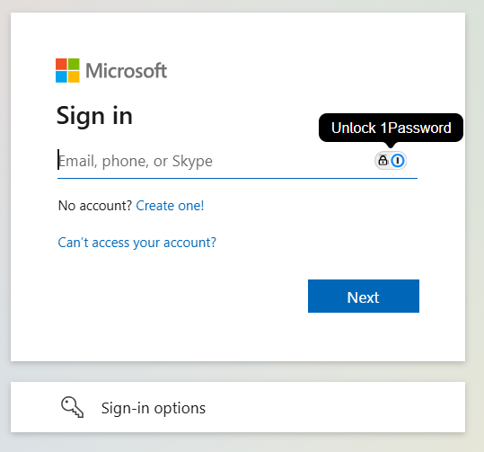Screen dimensions: 484x452
Task: Click the Microsoft wordmark text
Action: click(127, 70)
